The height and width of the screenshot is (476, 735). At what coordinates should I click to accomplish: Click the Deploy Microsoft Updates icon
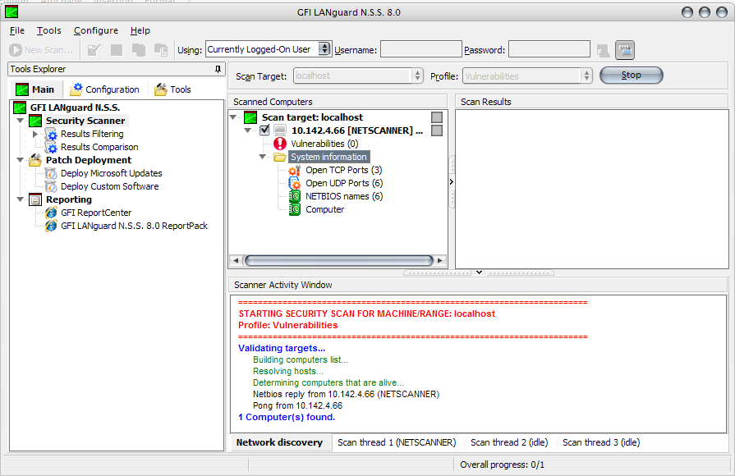point(51,173)
